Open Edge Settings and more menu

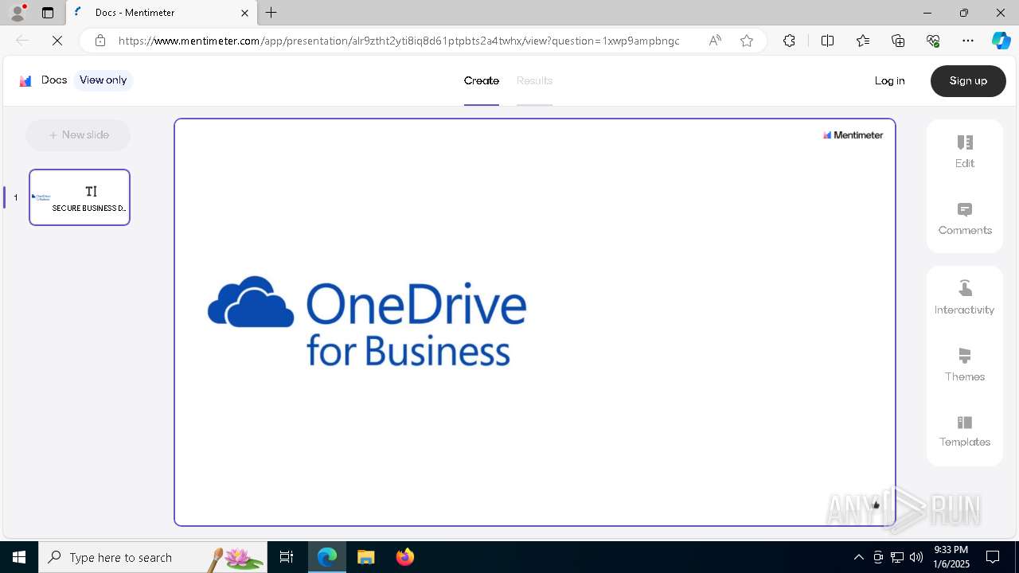[x=968, y=41]
